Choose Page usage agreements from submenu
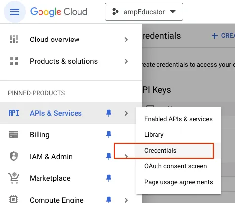This screenshot has width=235, height=203. (179, 182)
